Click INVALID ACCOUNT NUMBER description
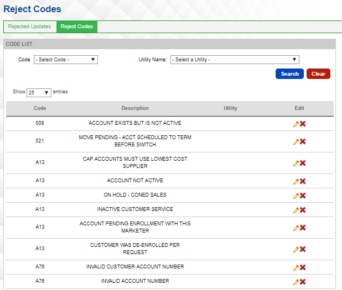The width and height of the screenshot is (342, 290). click(x=135, y=281)
